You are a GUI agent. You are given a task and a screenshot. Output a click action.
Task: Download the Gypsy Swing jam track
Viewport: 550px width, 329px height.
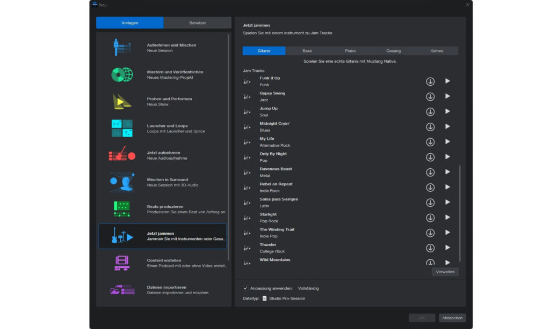click(x=430, y=96)
